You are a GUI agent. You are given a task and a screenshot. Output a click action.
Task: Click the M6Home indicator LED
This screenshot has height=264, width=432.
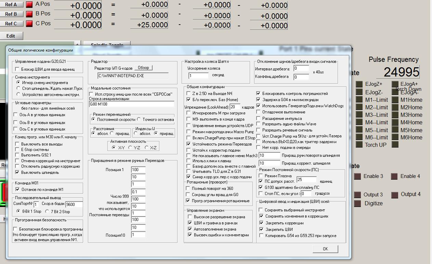pyautogui.click(x=395, y=137)
